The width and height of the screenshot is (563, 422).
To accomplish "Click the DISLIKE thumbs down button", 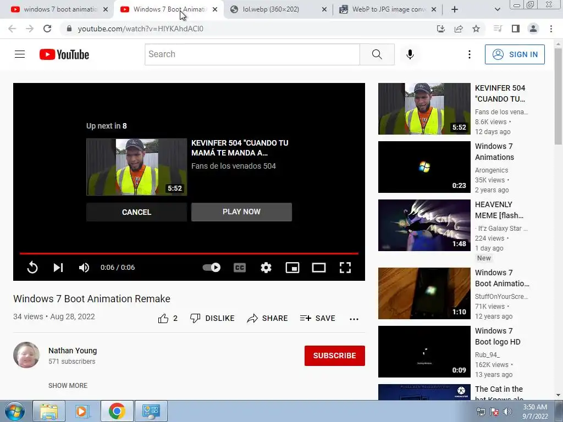I will (212, 318).
